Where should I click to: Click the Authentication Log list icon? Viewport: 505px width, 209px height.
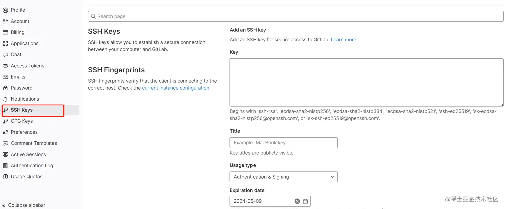[x=5, y=165]
